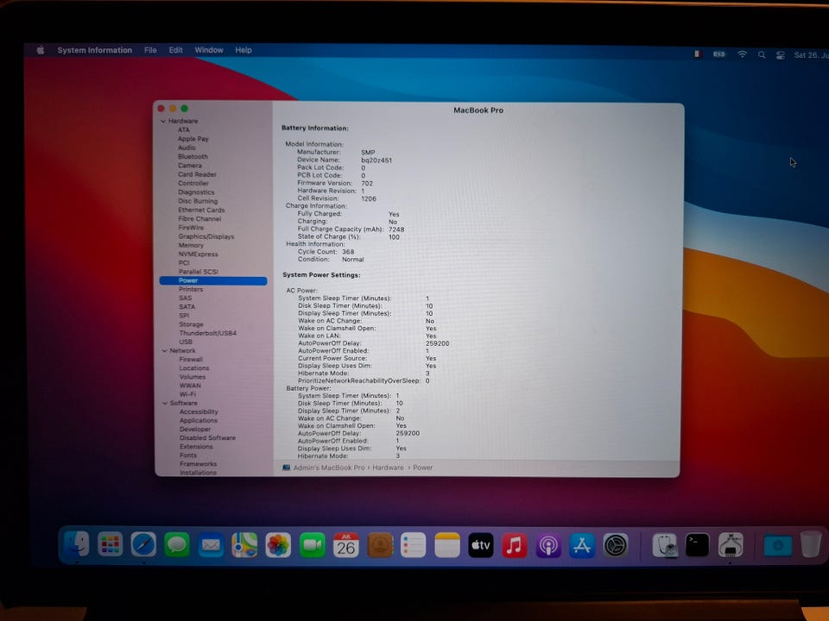Open the Help menu
The height and width of the screenshot is (621, 829).
(244, 50)
